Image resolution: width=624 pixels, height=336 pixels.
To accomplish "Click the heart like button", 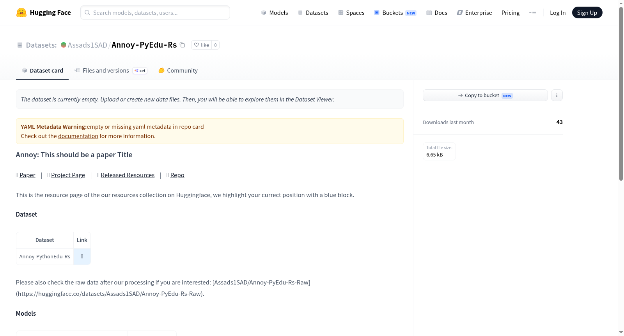I will 202,45.
